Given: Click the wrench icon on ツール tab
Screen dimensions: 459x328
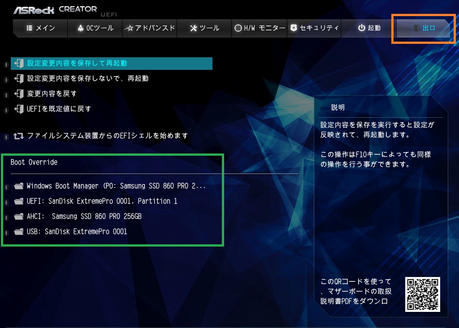Looking at the screenshot, I should point(194,28).
